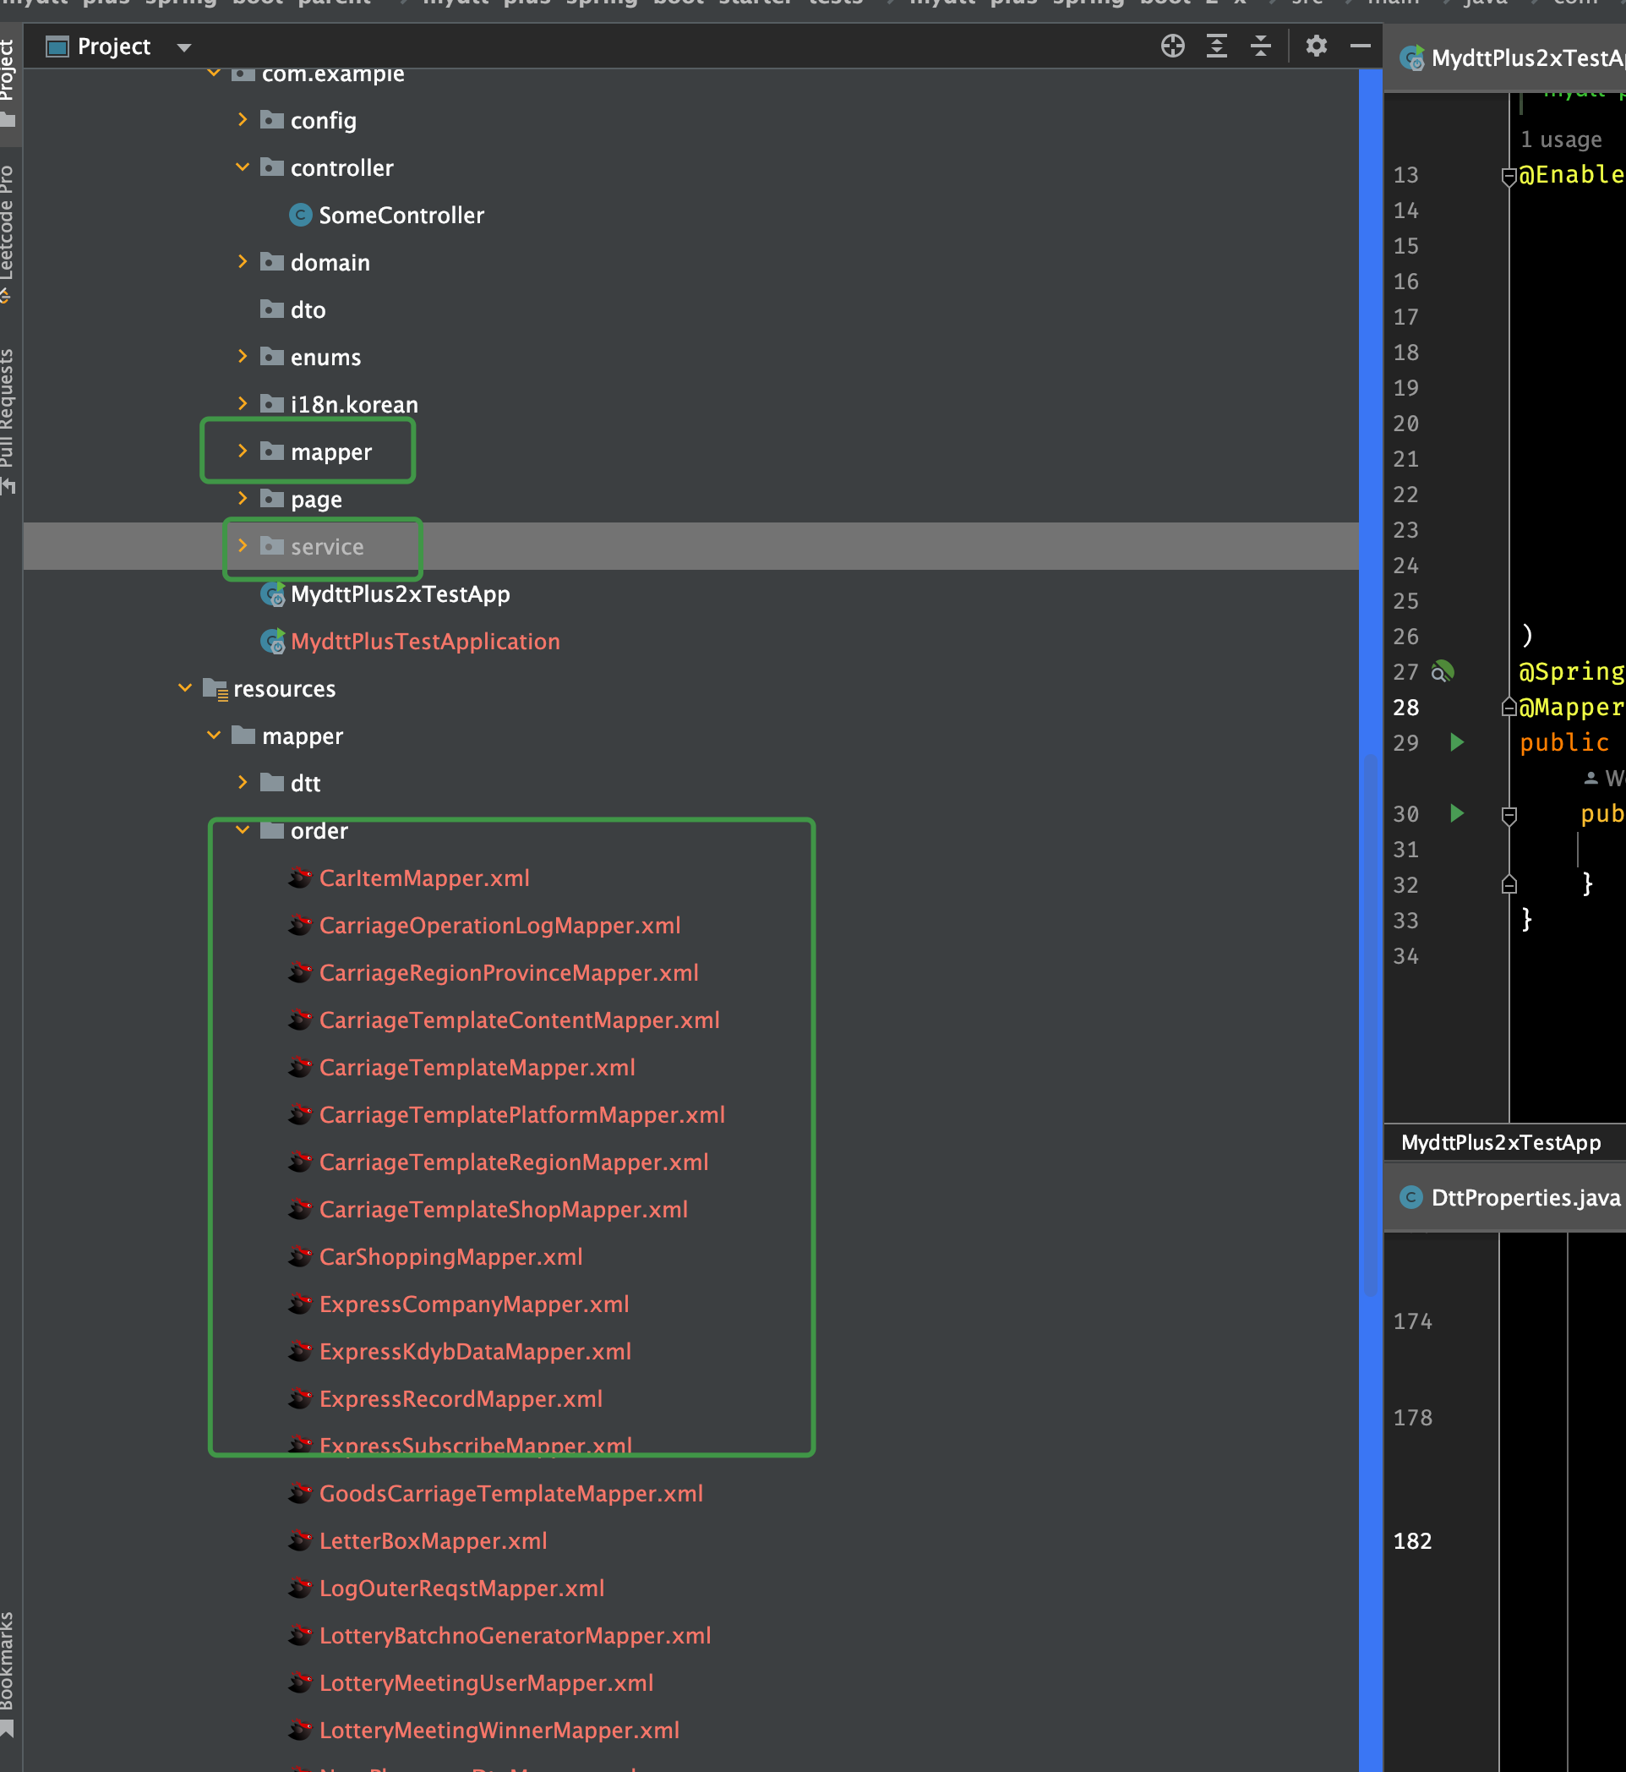Open Project panel settings via the gear icon

point(1315,46)
